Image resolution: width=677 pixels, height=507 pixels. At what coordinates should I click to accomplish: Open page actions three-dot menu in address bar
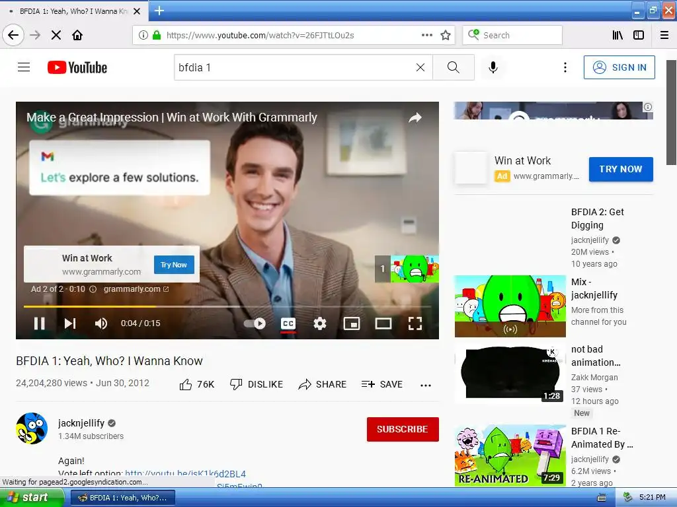coord(426,35)
